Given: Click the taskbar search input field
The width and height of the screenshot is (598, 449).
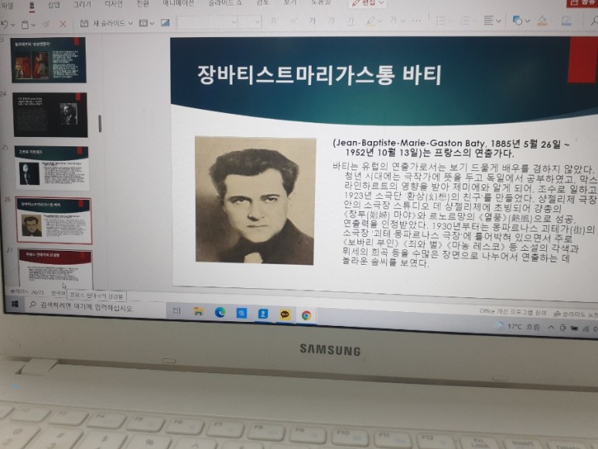Looking at the screenshot, I should [x=97, y=307].
